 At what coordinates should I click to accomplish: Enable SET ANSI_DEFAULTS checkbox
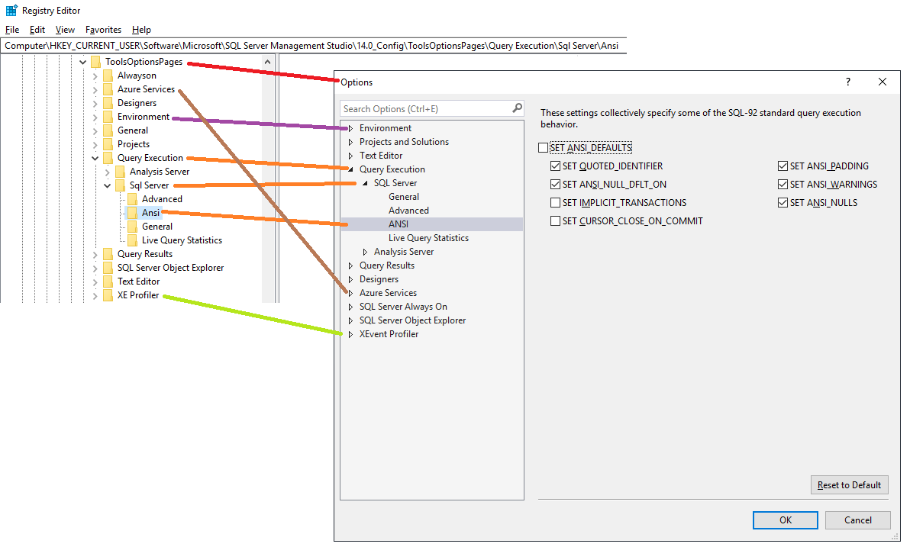[544, 148]
